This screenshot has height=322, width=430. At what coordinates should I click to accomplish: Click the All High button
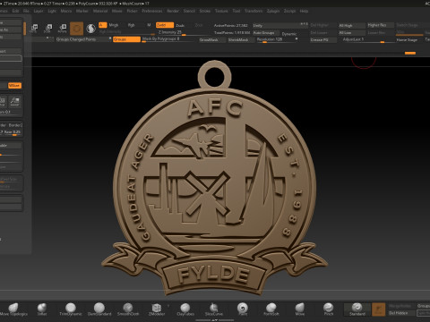tap(352, 26)
